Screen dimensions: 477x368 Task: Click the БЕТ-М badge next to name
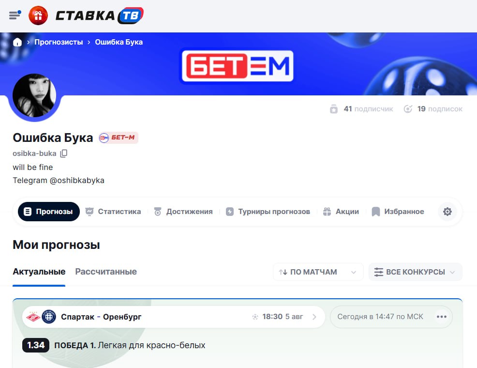click(119, 138)
